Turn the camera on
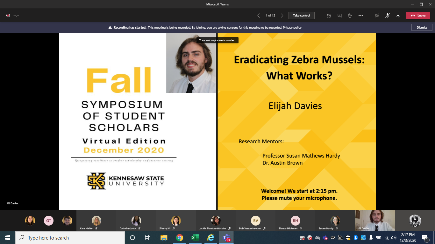 (377, 16)
